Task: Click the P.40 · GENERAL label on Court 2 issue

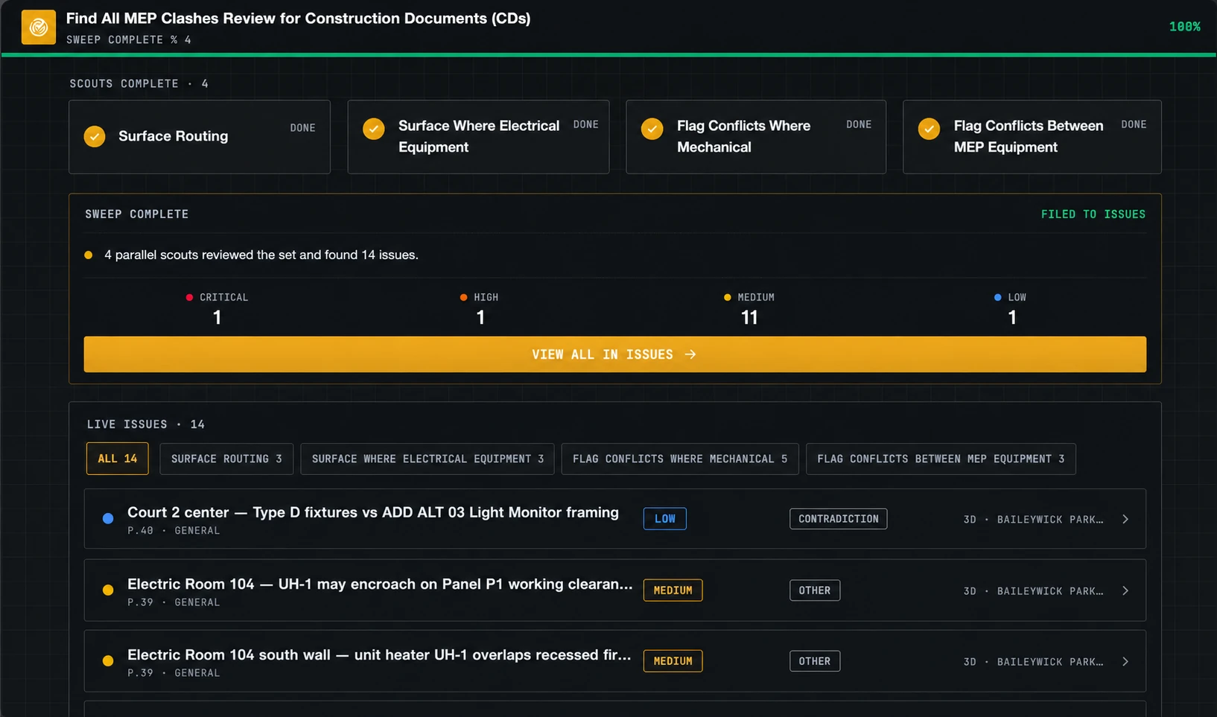Action: coord(174,531)
